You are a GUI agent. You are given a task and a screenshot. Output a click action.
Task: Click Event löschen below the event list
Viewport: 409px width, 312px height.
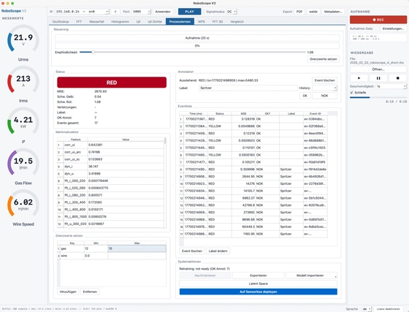pos(192,251)
